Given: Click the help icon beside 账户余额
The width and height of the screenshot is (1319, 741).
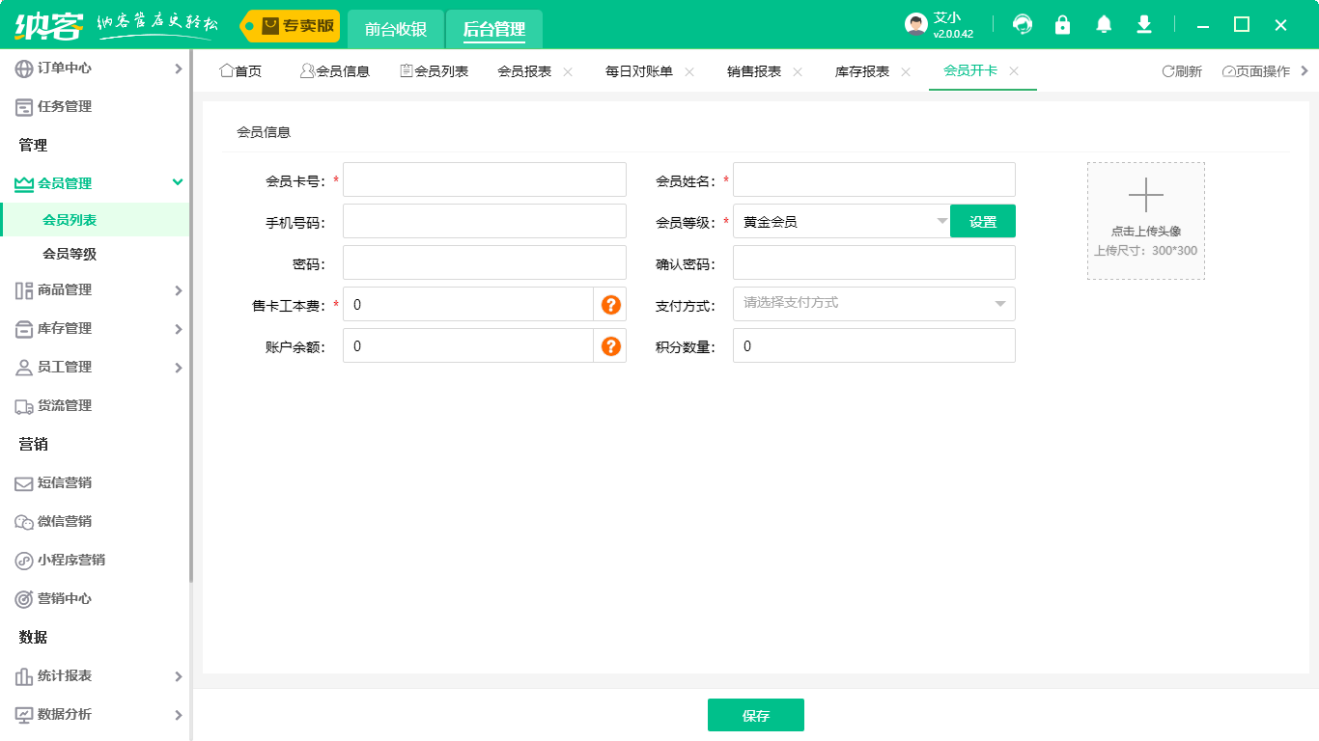Looking at the screenshot, I should pos(610,345).
